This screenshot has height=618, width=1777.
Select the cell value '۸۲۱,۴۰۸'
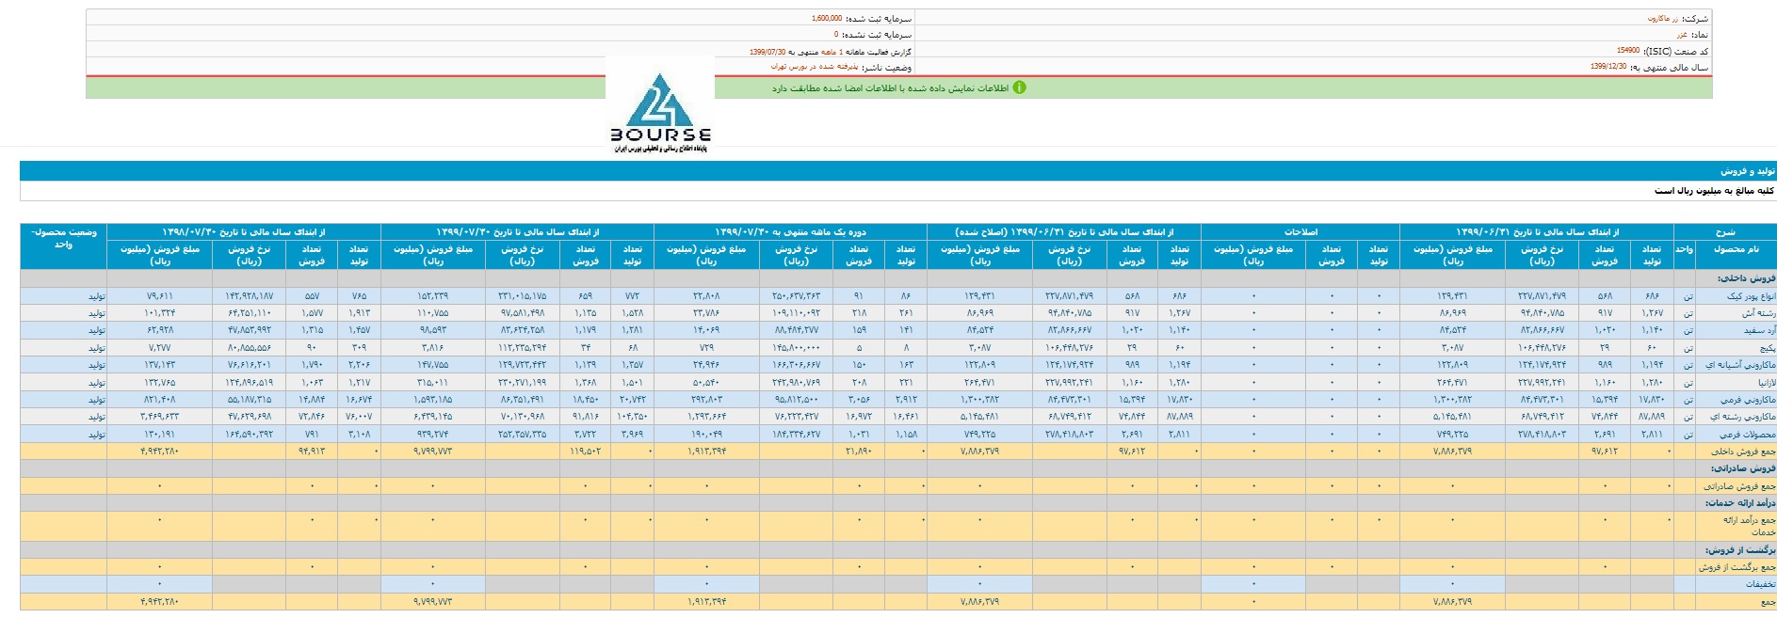point(160,400)
